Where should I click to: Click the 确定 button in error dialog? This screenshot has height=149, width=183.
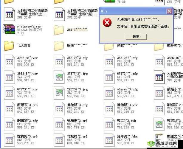(136, 36)
